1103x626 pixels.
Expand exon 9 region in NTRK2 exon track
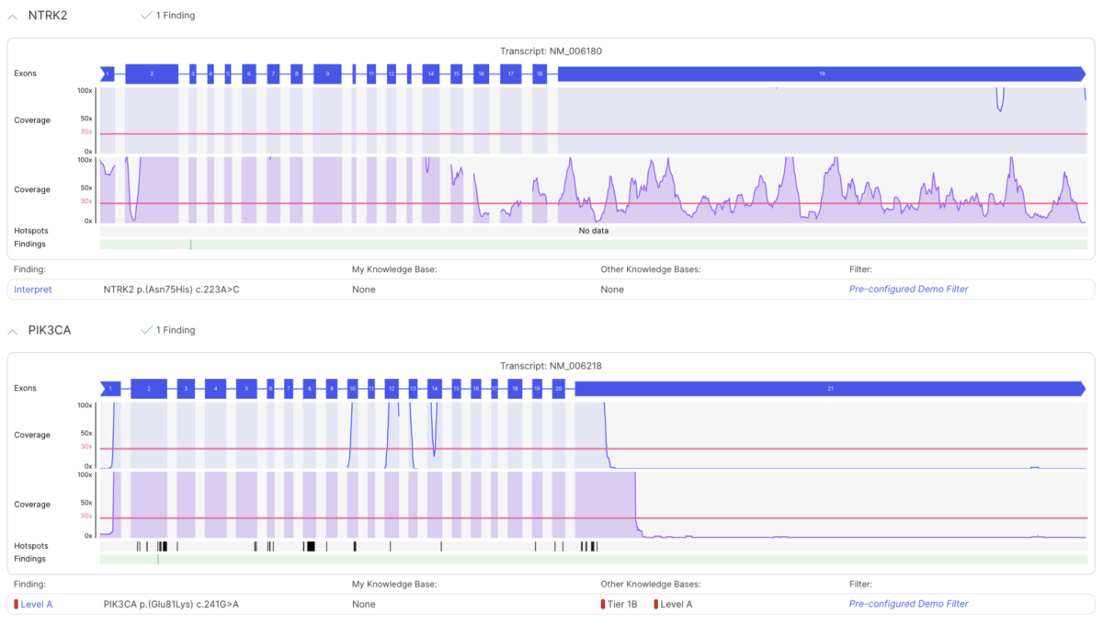(x=327, y=74)
